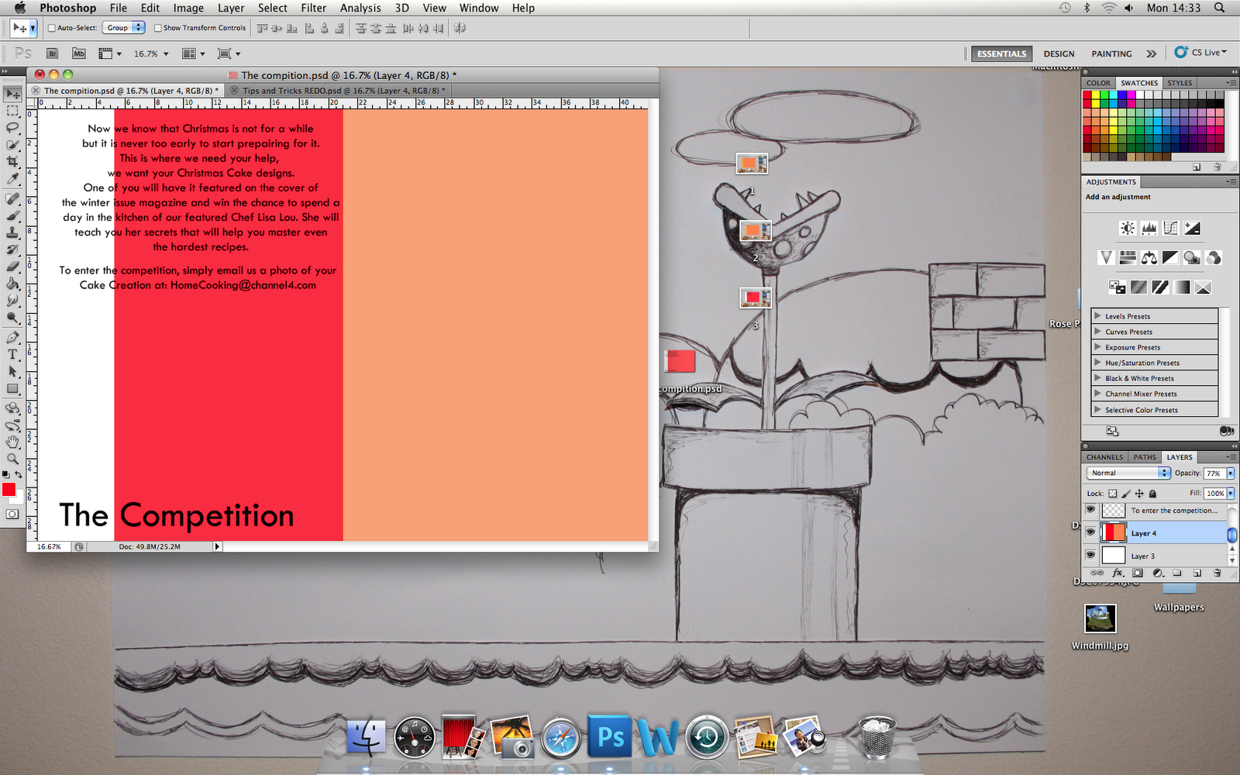
Task: Add an Exposure adjustment
Action: (x=1193, y=228)
